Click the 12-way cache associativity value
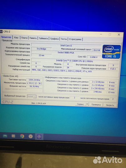 click(x=111, y=92)
